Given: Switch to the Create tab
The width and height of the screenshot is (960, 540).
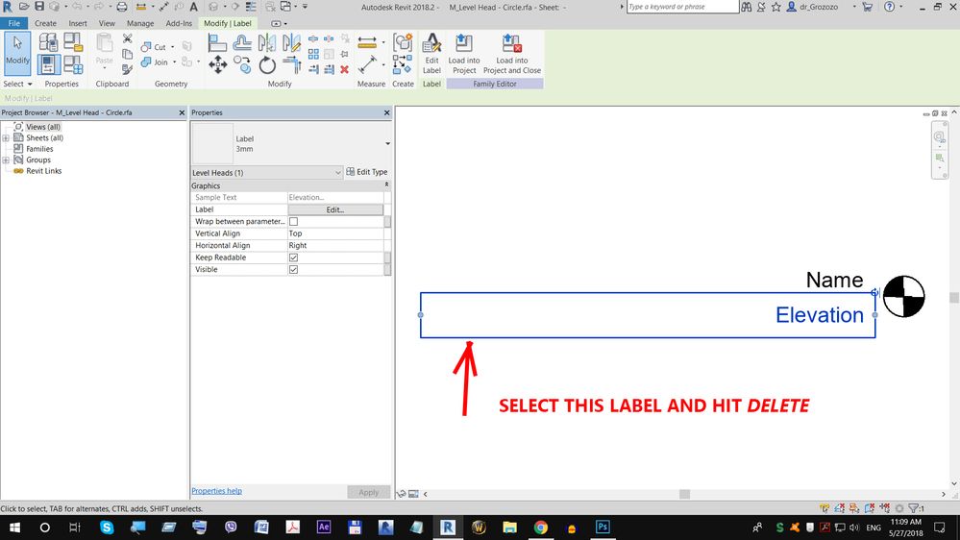Looking at the screenshot, I should coord(45,23).
